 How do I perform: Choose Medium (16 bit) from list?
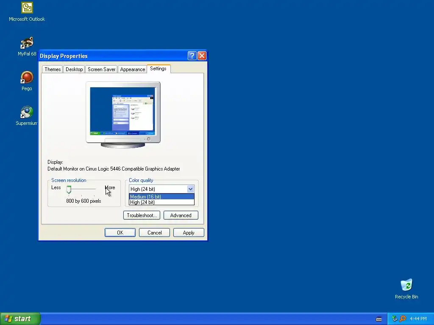point(161,197)
